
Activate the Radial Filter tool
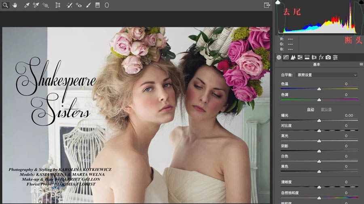107,5
